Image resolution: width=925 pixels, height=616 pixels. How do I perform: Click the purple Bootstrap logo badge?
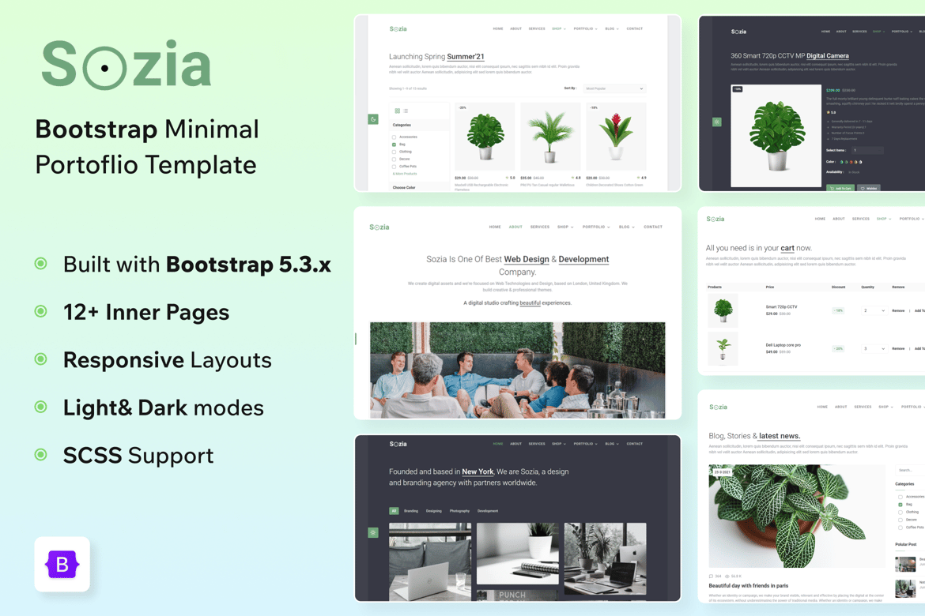[x=62, y=564]
